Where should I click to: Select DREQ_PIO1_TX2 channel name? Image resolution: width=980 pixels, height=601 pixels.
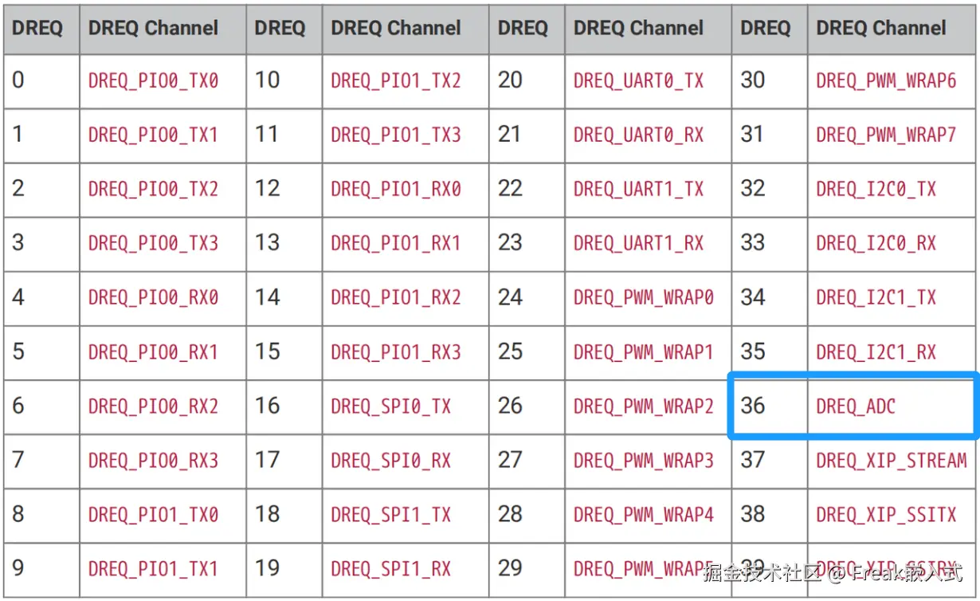coord(396,81)
